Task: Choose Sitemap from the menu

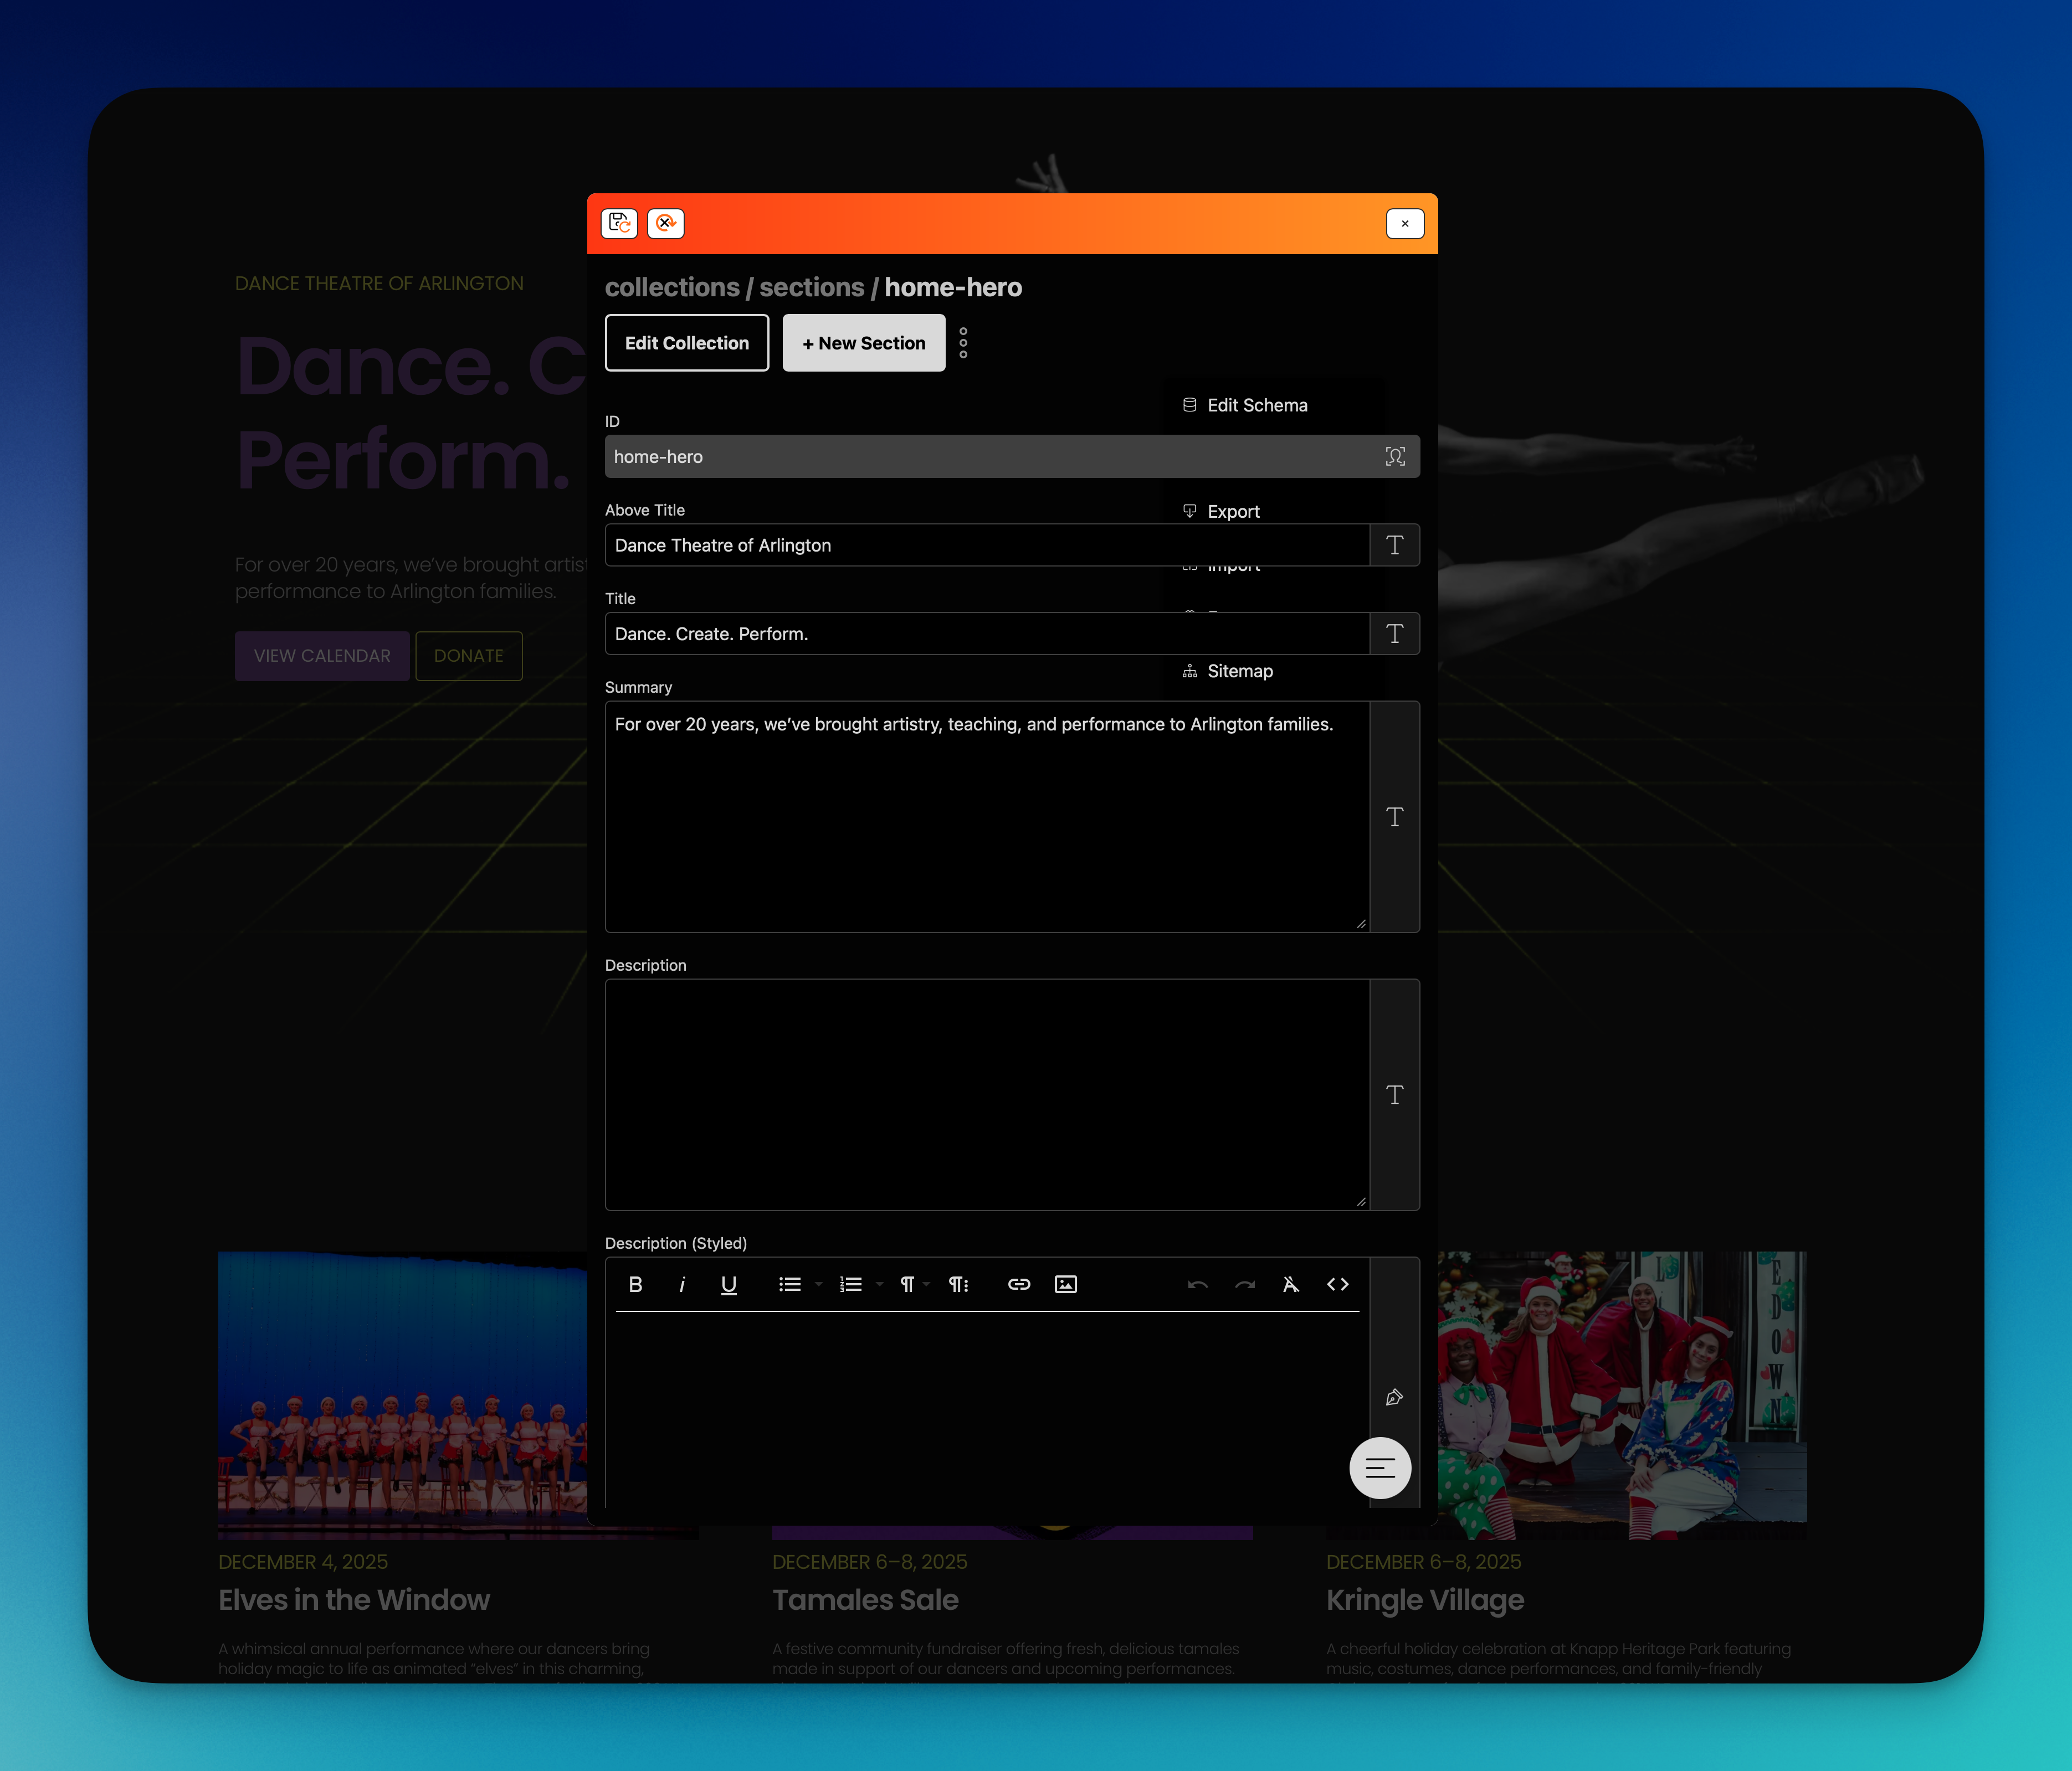Action: coord(1239,671)
